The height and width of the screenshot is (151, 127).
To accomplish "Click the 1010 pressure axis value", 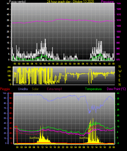I will (x=119, y=20).
